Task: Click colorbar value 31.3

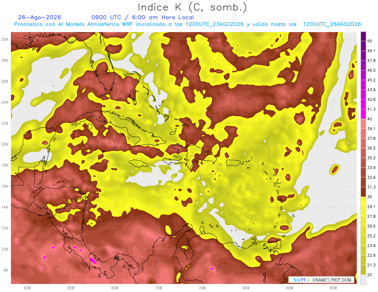Action: click(371, 187)
